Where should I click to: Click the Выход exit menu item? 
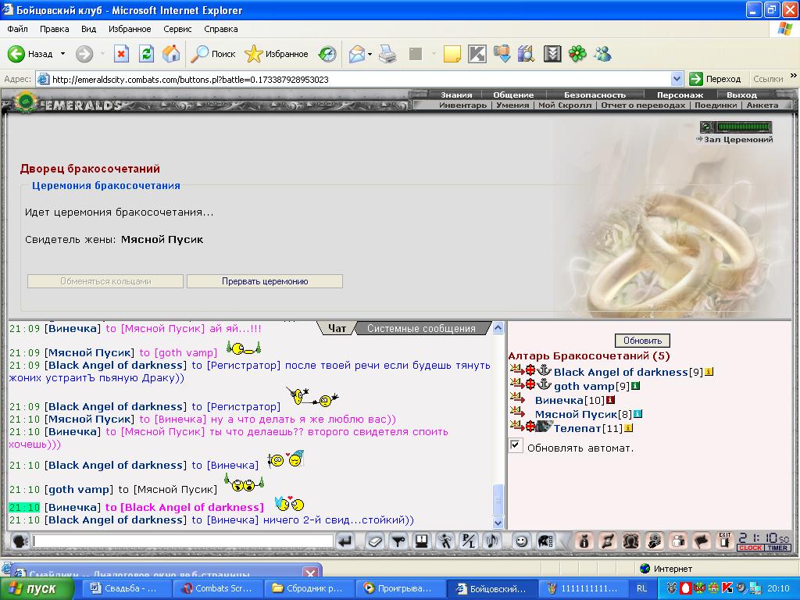(x=742, y=95)
